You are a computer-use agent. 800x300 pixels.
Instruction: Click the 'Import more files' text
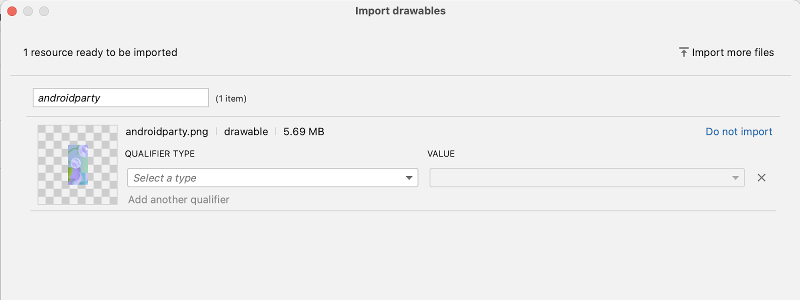pos(732,52)
